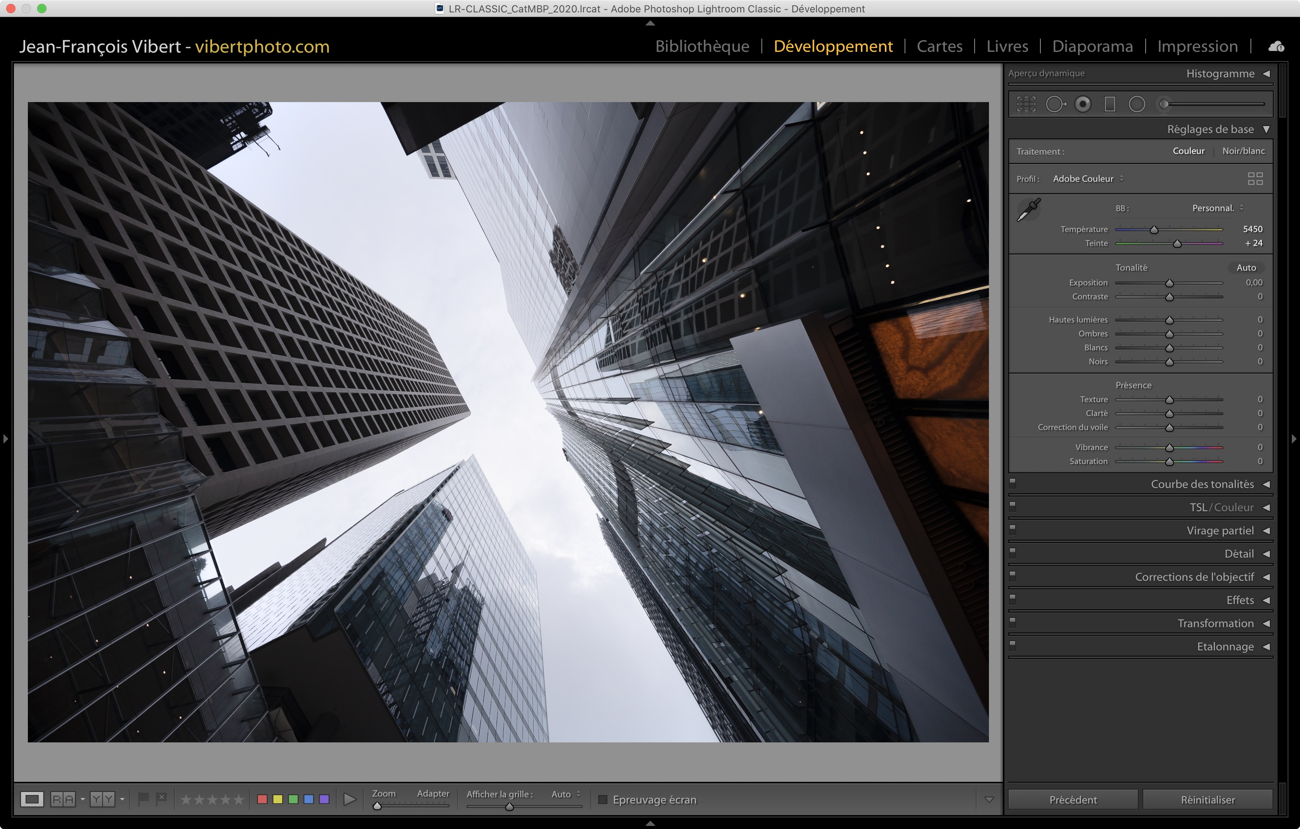Choose the Graduated Filter tool
Viewport: 1300px width, 829px height.
pos(1110,104)
